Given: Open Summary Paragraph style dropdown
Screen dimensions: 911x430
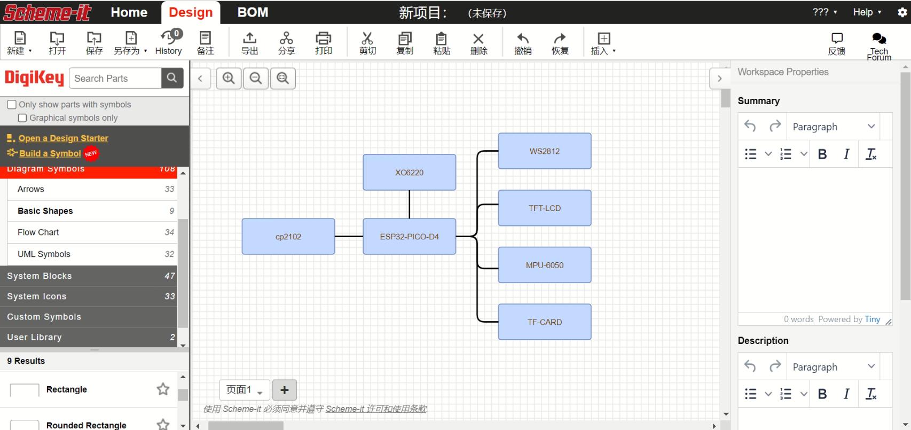Looking at the screenshot, I should 833,127.
